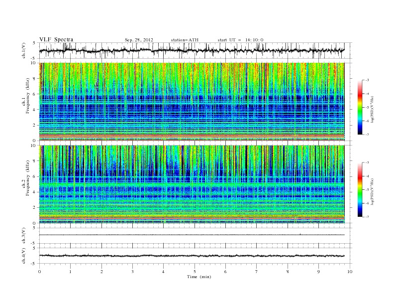The width and height of the screenshot is (394, 305).
Task: Select the ch.2 spectrogram color scale bar
Action: (x=360, y=190)
